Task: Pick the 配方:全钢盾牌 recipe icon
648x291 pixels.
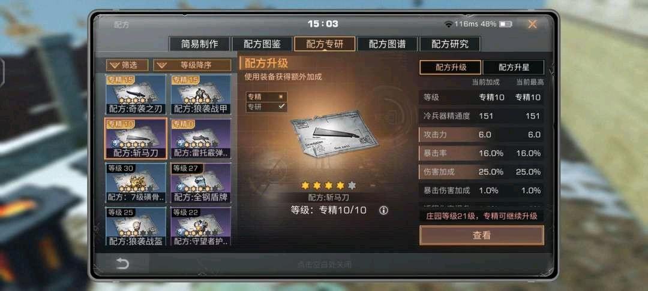Action: coord(200,183)
